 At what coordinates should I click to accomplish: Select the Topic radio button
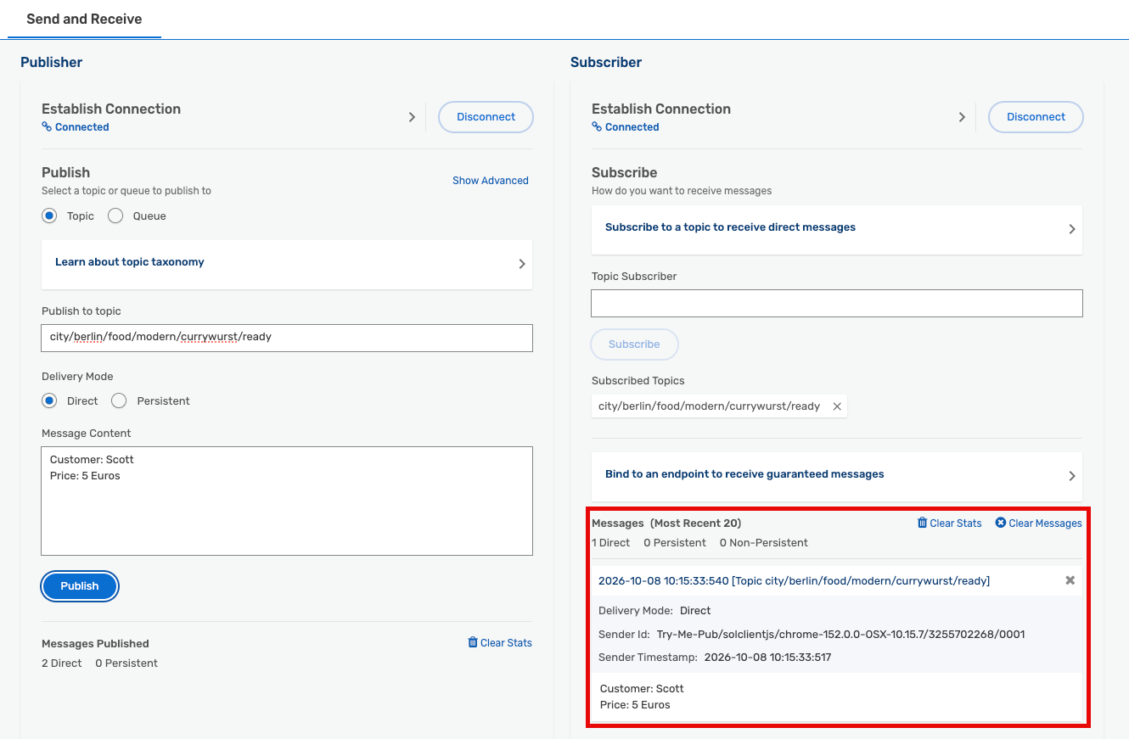coord(49,216)
